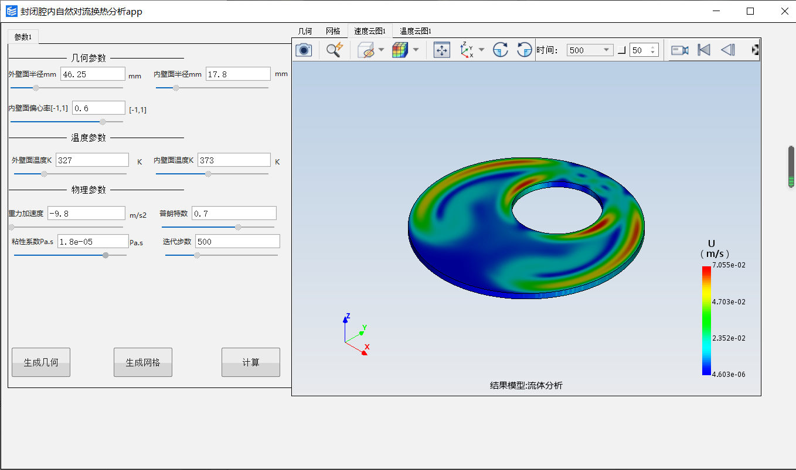Click the 几何参数 section heading
The height and width of the screenshot is (470, 796).
coord(89,58)
